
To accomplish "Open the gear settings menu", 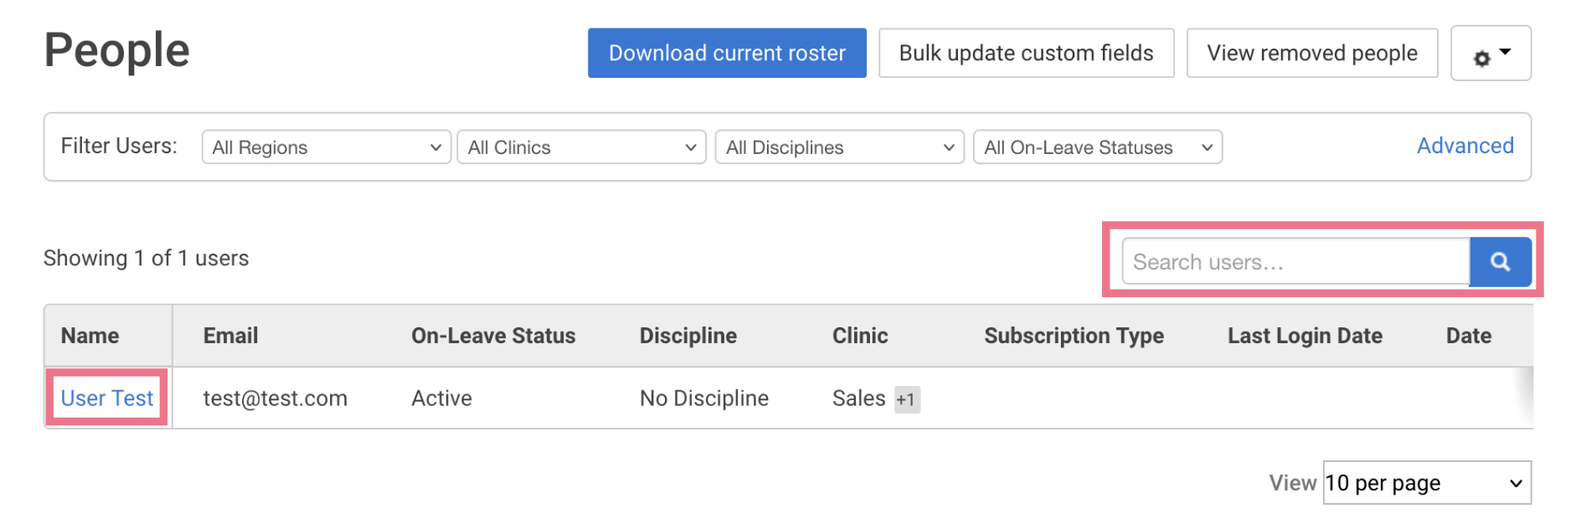I will 1491,54.
